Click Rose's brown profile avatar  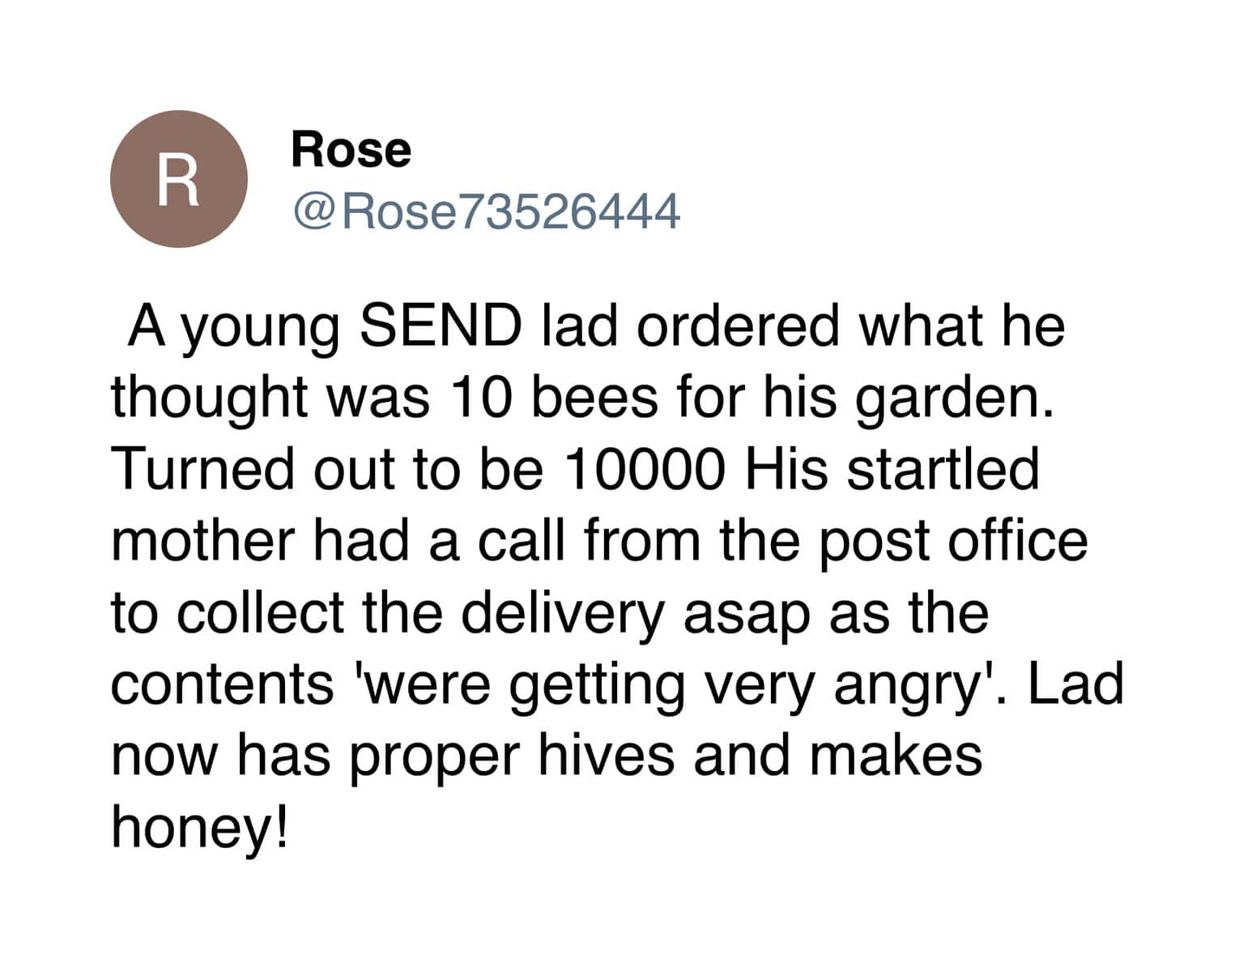point(179,179)
